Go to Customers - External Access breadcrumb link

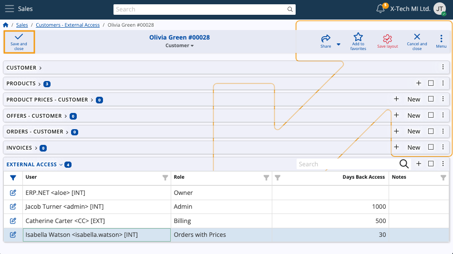coord(68,25)
